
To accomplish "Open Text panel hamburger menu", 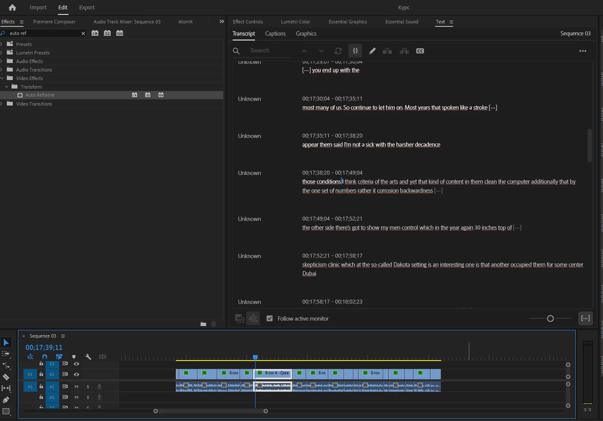I will (451, 22).
